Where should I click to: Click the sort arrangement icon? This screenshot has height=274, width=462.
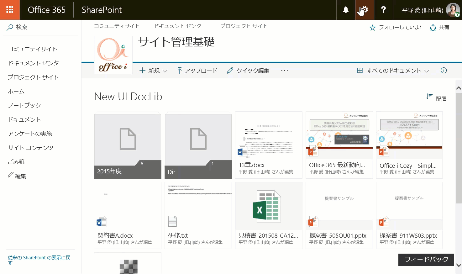[429, 96]
